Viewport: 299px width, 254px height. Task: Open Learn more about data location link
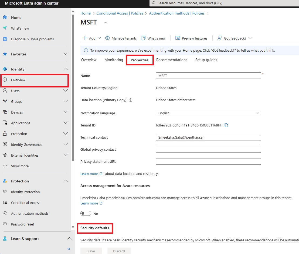[x=91, y=174]
